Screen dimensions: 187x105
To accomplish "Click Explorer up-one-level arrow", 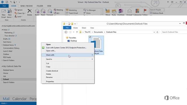I will click(x=77, y=32).
